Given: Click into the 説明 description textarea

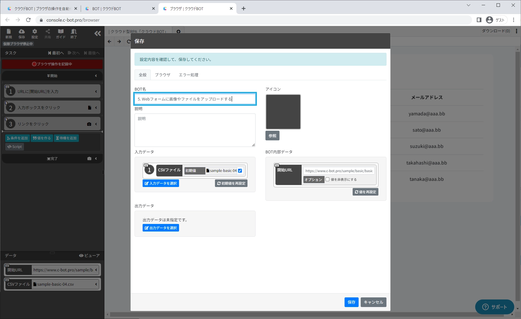Looking at the screenshot, I should pos(195,130).
